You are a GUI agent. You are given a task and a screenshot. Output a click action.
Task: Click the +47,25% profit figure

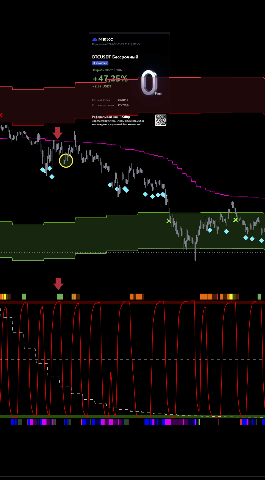coord(110,79)
